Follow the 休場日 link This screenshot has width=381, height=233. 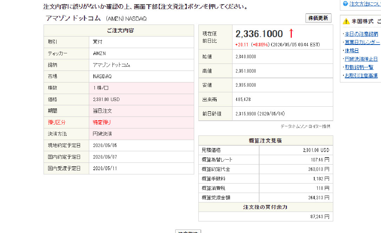[x=352, y=51]
